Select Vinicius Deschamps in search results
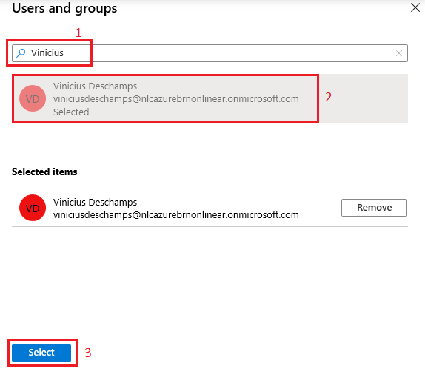The image size is (425, 380). (210, 98)
